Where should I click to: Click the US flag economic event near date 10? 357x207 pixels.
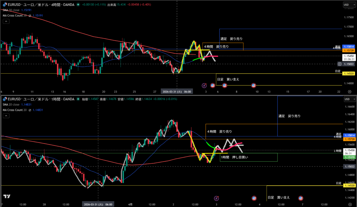point(253,85)
